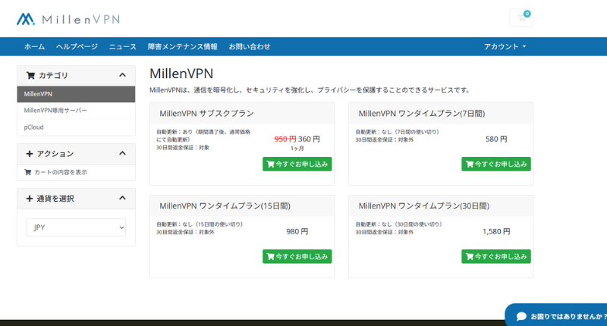Click the 1,580 円 price
Screen dimensions: 607x326
(496, 231)
